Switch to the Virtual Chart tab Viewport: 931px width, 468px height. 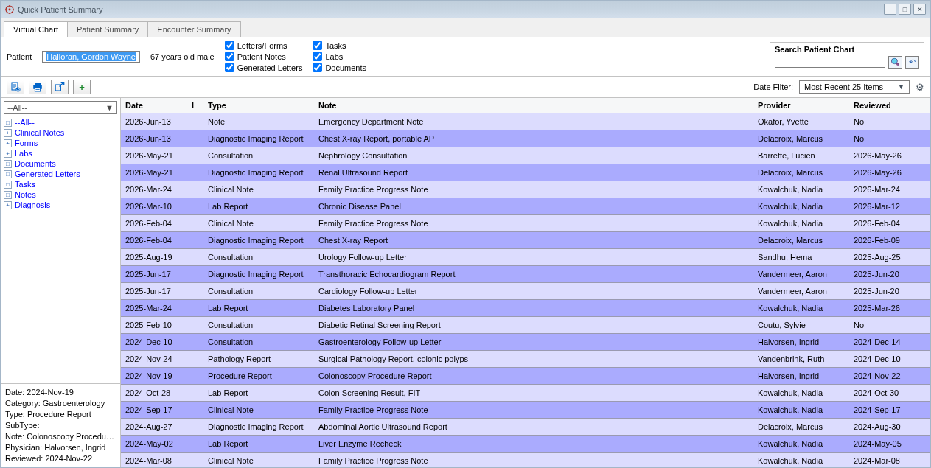coord(35,29)
